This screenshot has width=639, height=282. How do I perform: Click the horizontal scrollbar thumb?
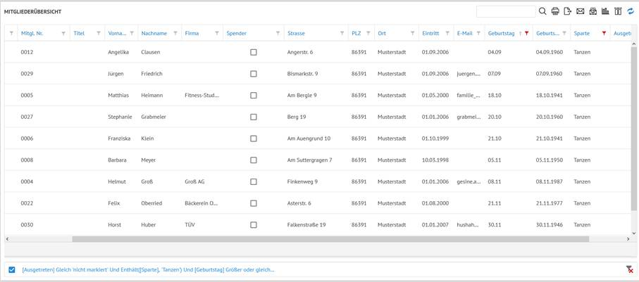pos(330,239)
